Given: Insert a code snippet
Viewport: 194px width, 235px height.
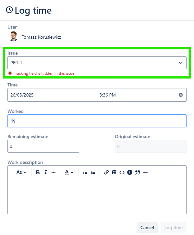Looking at the screenshot, I should coord(122,172).
